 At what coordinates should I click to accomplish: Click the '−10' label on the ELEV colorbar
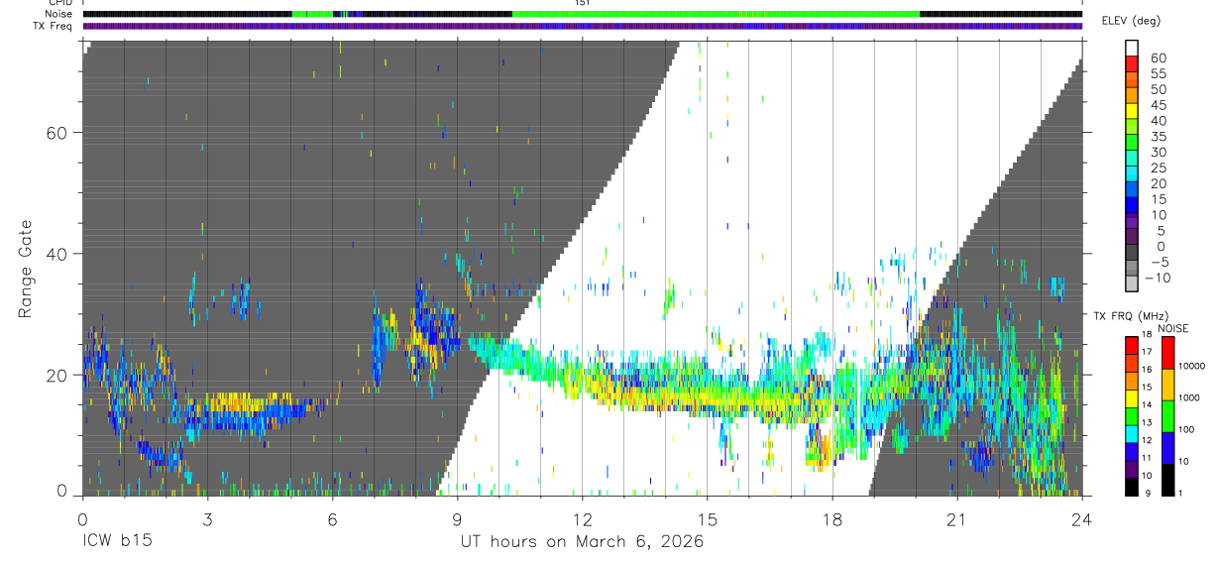1159,279
